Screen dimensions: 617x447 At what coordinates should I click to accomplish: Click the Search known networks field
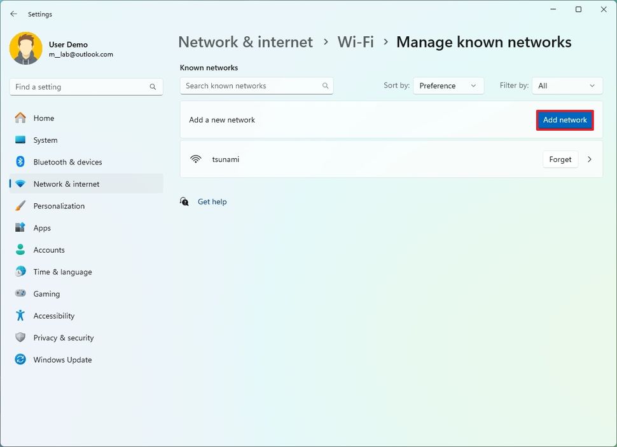point(256,85)
